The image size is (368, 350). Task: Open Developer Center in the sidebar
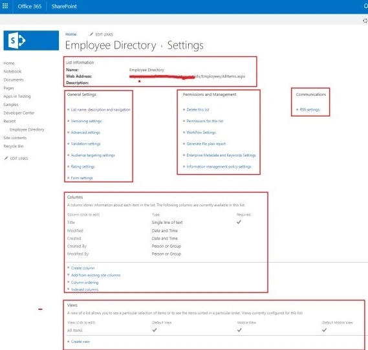coord(19,113)
